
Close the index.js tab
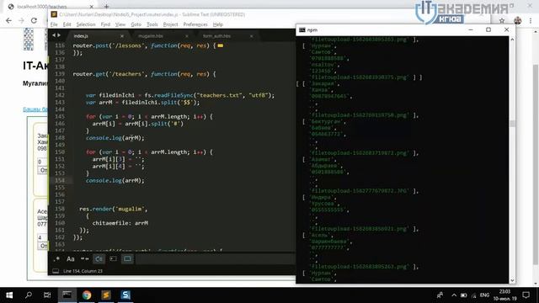point(122,35)
